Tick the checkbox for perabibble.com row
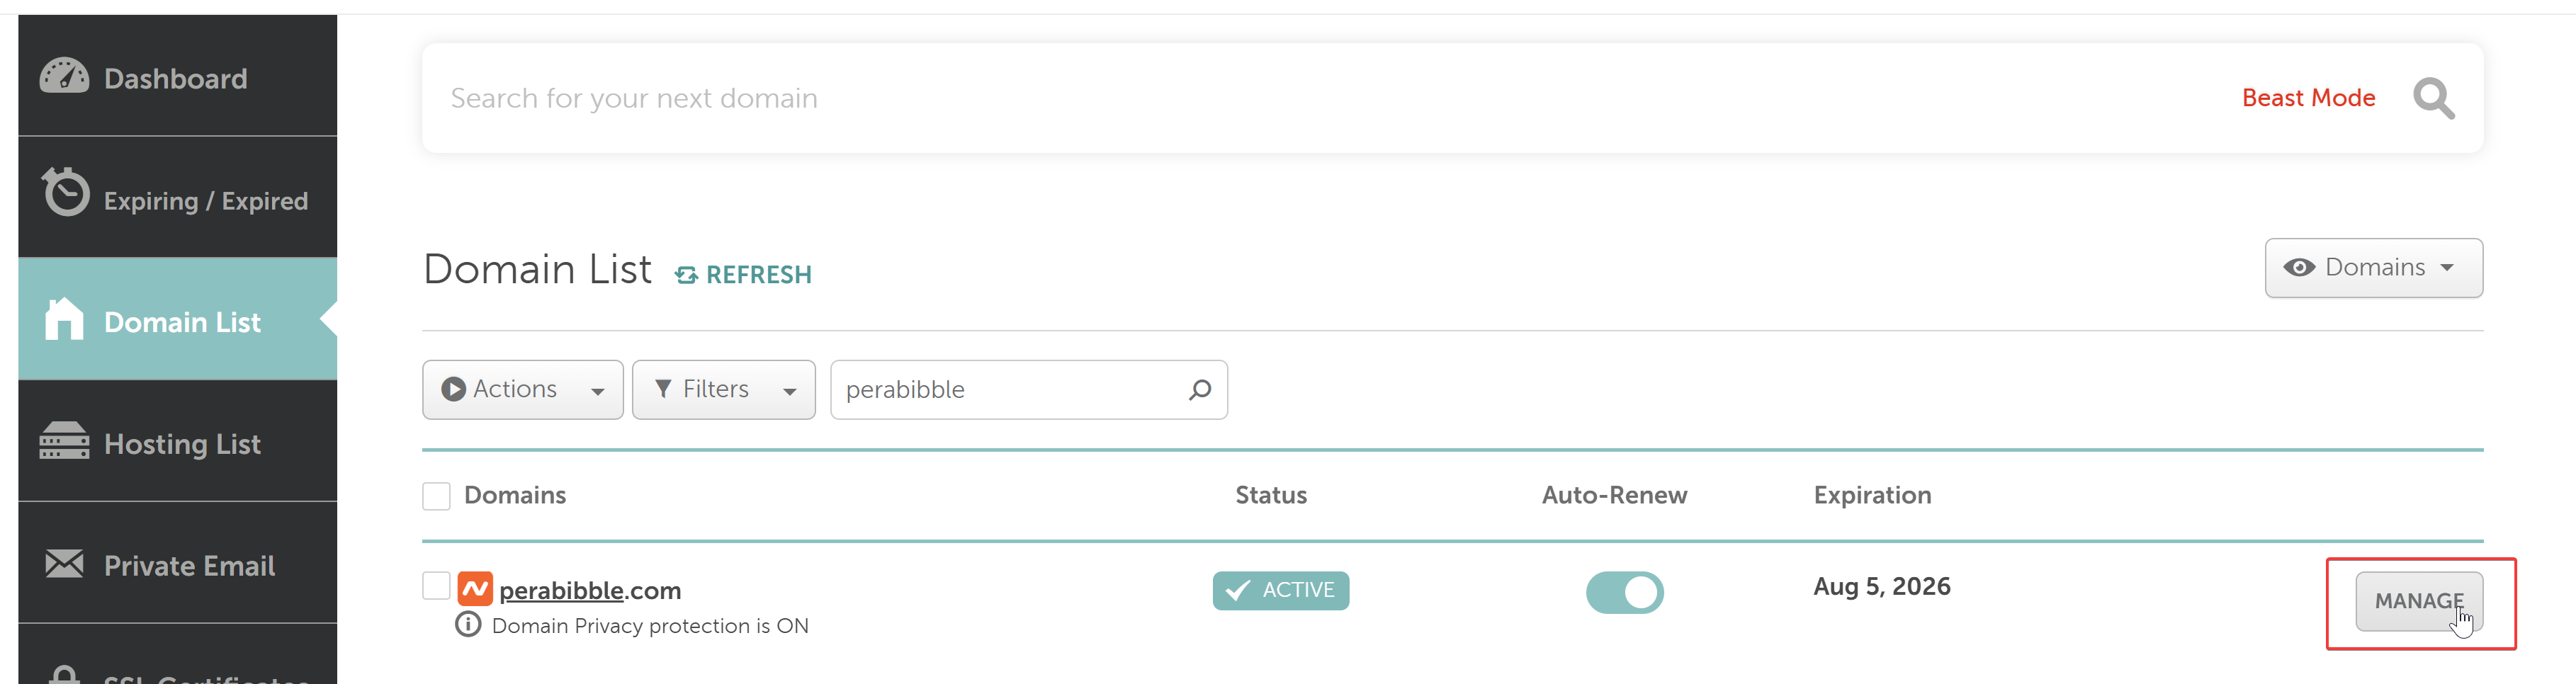Image resolution: width=2576 pixels, height=684 pixels. (x=436, y=586)
